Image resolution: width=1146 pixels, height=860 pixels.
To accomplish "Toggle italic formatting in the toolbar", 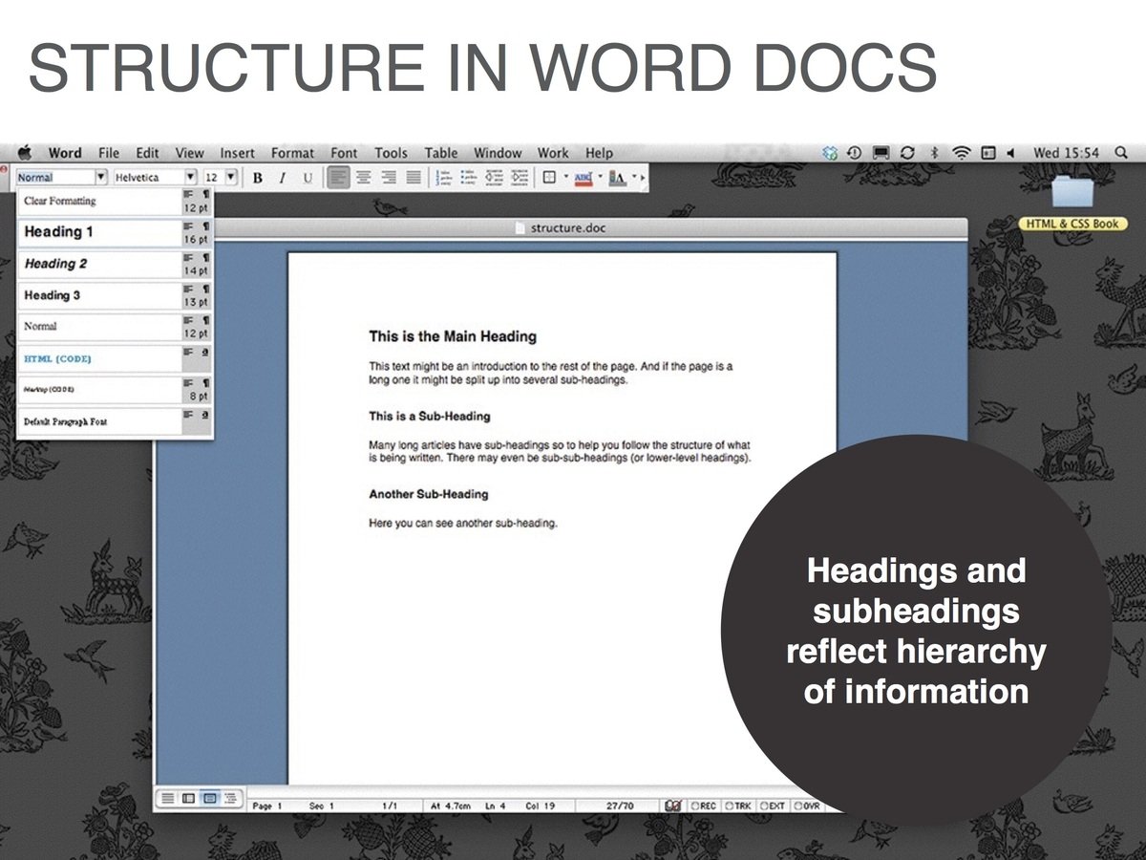I will (x=283, y=178).
